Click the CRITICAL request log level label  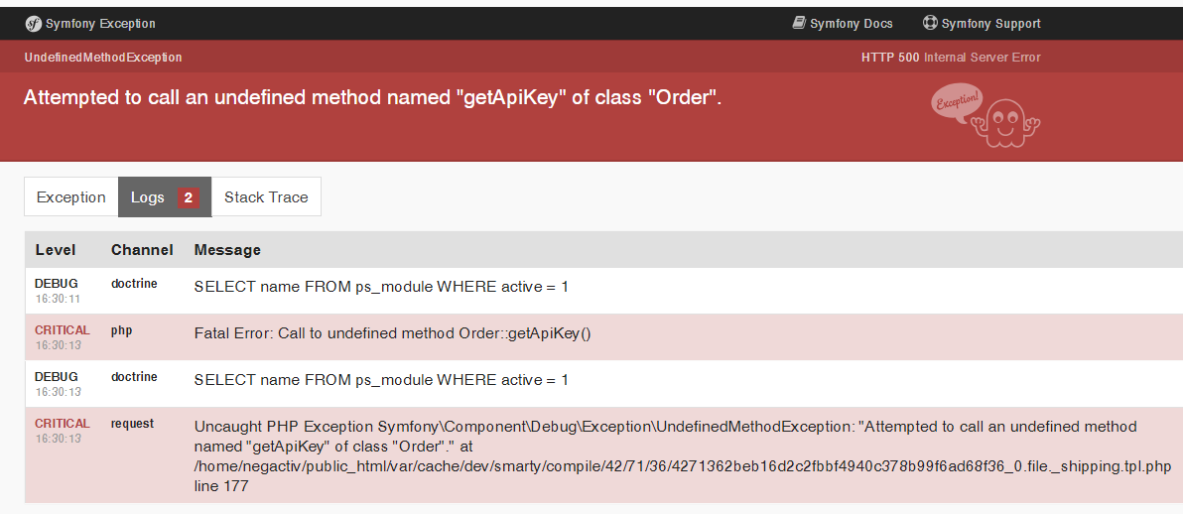[x=62, y=424]
